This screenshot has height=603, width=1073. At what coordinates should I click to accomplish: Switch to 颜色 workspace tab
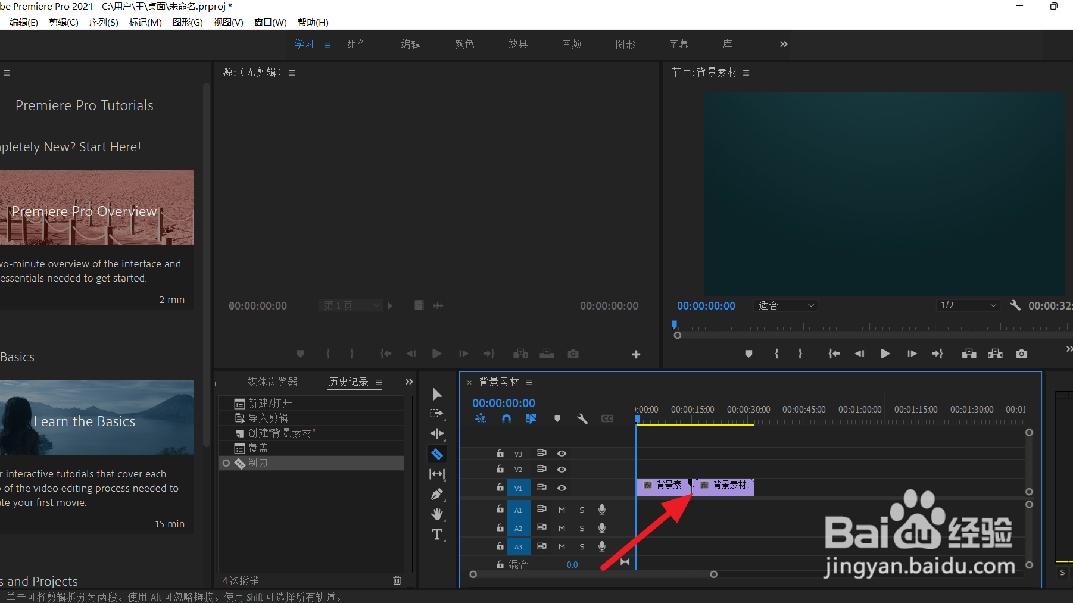464,45
